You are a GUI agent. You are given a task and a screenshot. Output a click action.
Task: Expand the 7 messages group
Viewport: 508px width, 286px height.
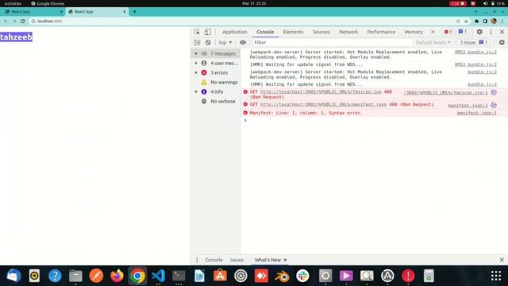pos(196,53)
